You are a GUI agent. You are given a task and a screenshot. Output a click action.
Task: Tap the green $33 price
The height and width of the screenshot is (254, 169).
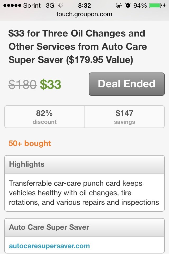point(50,85)
